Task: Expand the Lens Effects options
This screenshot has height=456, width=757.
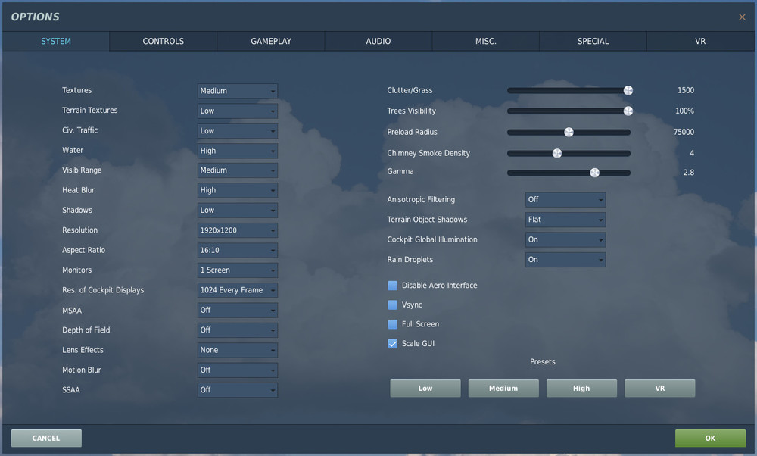Action: [237, 349]
